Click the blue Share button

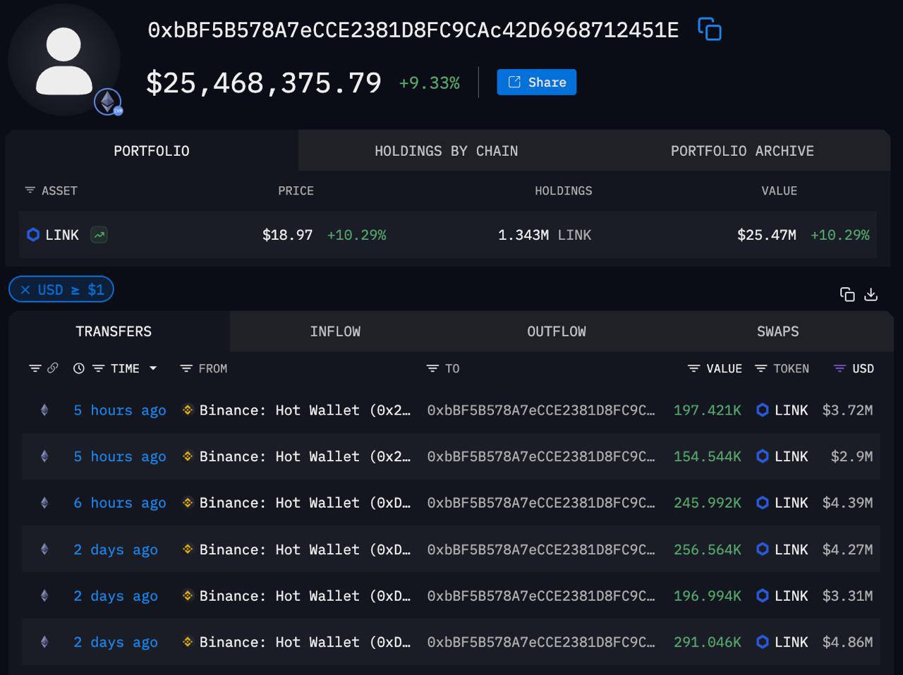tap(536, 82)
